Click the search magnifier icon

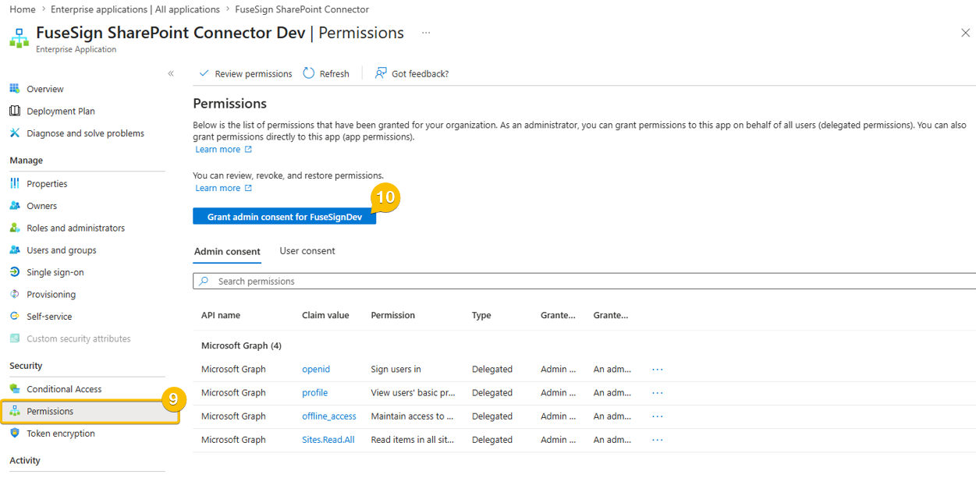[204, 281]
